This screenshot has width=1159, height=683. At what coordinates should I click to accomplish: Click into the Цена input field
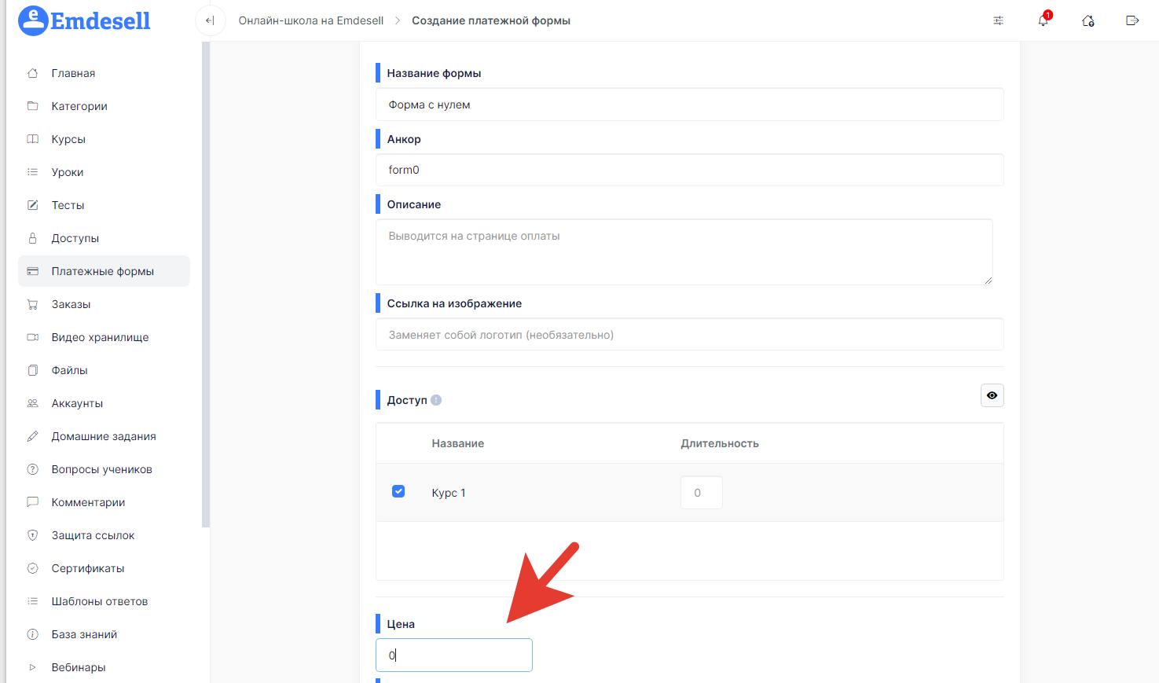pos(454,655)
